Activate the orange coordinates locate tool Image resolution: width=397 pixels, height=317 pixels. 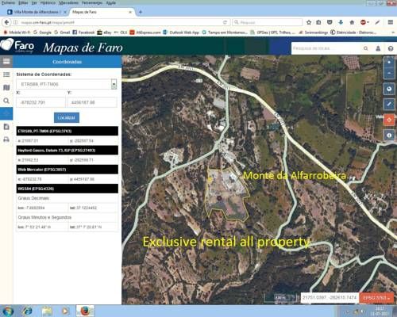tap(389, 120)
